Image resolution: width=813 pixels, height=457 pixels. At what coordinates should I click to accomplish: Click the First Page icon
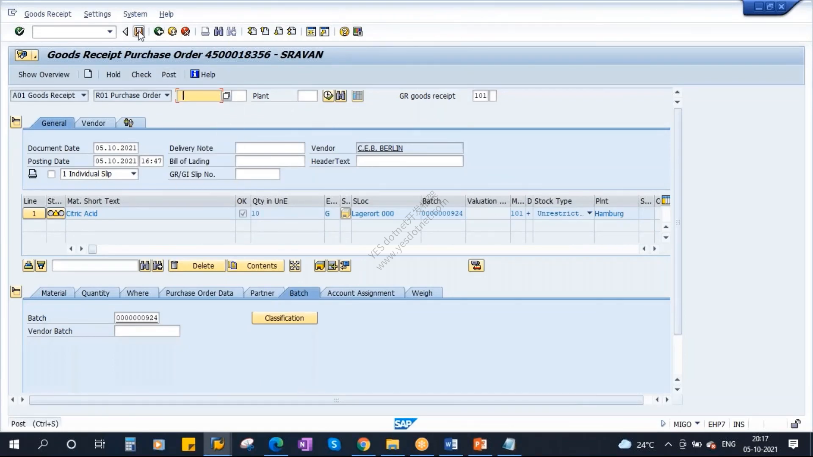252,31
